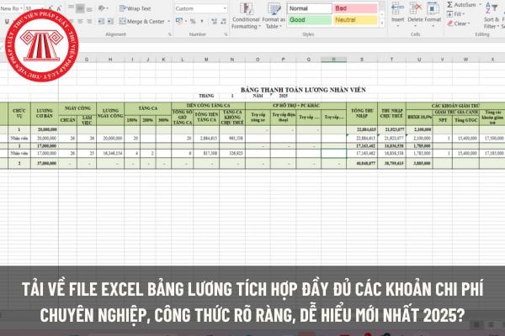505x336 pixels.
Task: Click the AutoSum sigma icon
Action: pyautogui.click(x=449, y=5)
